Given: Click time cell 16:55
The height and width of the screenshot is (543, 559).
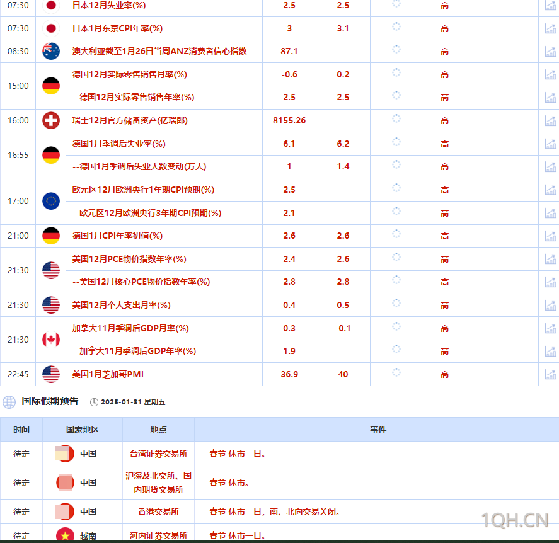Looking at the screenshot, I should pyautogui.click(x=18, y=155).
